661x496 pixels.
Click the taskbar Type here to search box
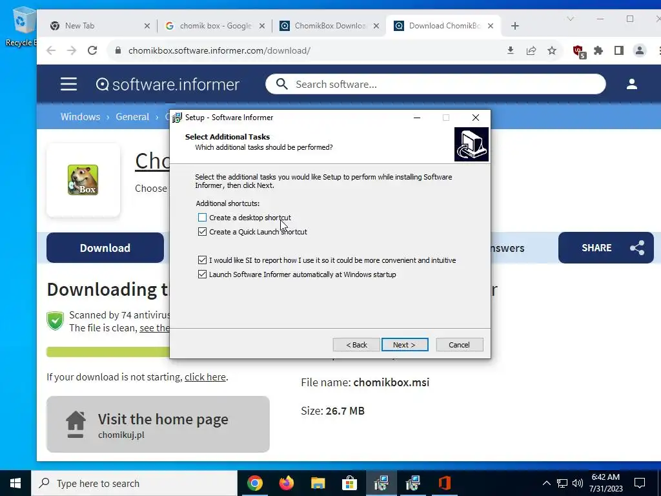click(x=134, y=483)
